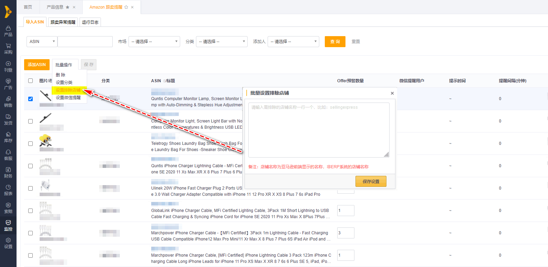Open the 采购 (Purchasing) cart icon
Viewport: 548px width, 267px height.
(x=8, y=49)
